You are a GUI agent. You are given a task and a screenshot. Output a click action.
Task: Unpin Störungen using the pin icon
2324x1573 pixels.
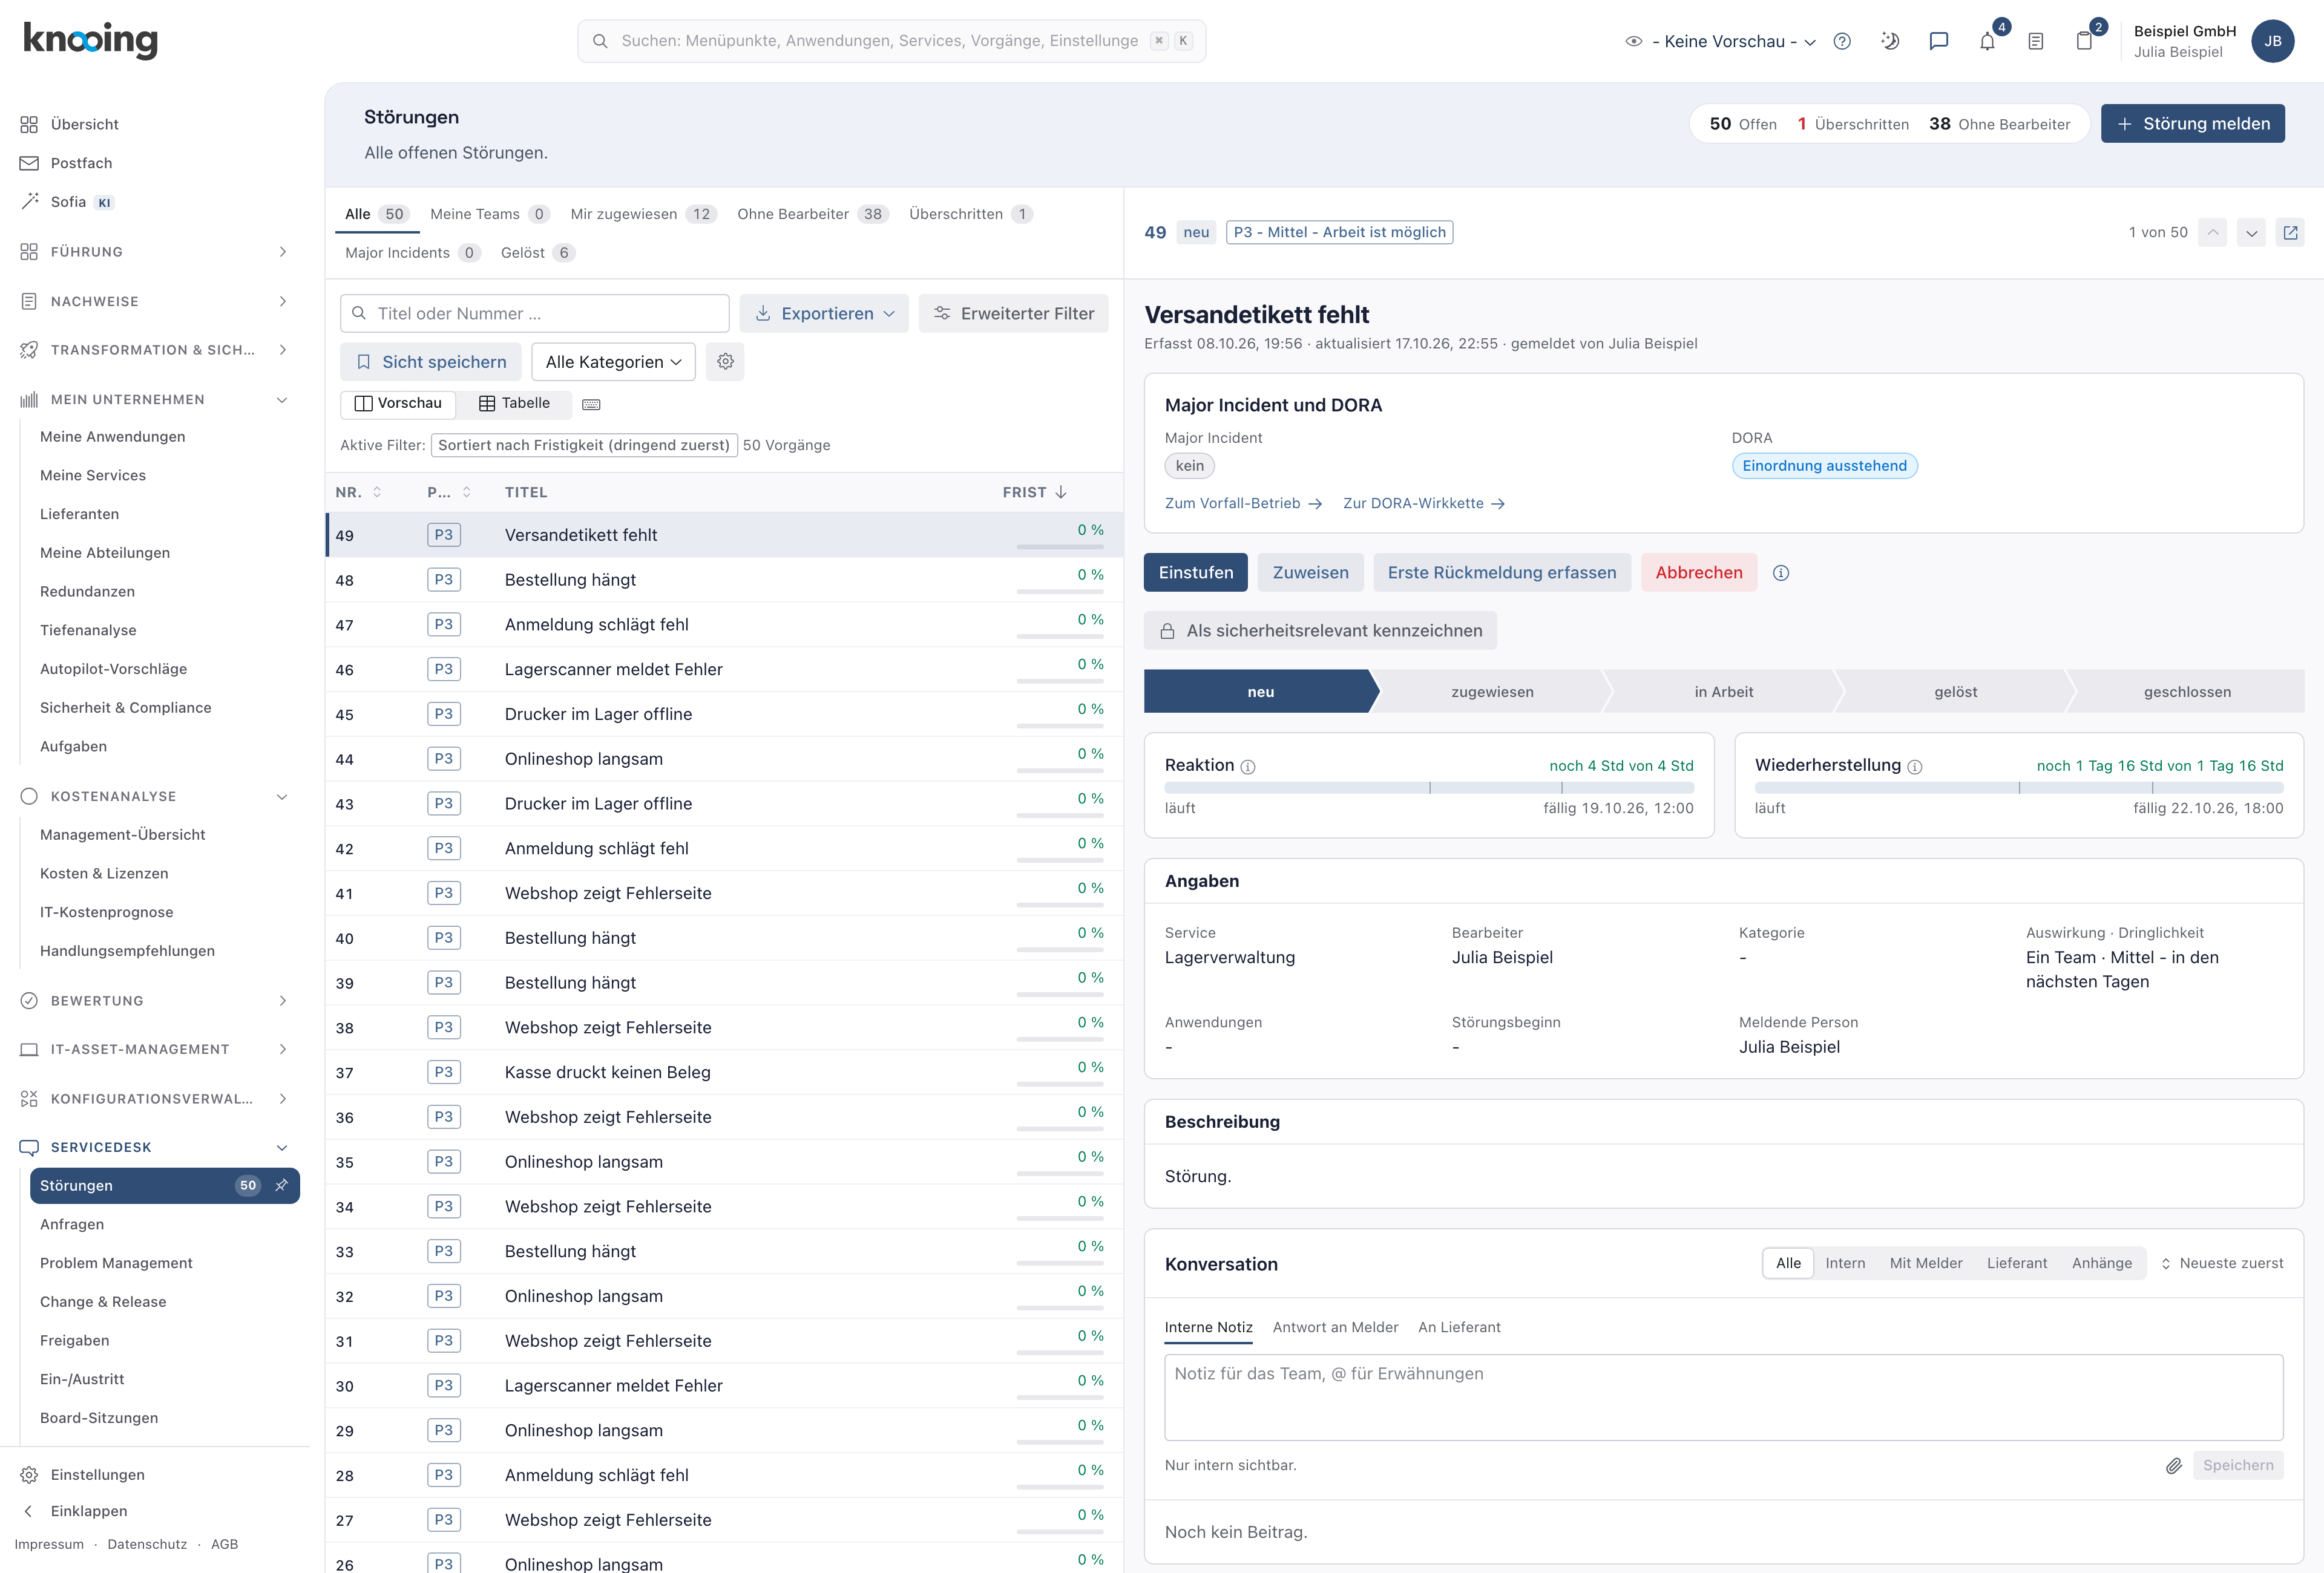point(281,1185)
